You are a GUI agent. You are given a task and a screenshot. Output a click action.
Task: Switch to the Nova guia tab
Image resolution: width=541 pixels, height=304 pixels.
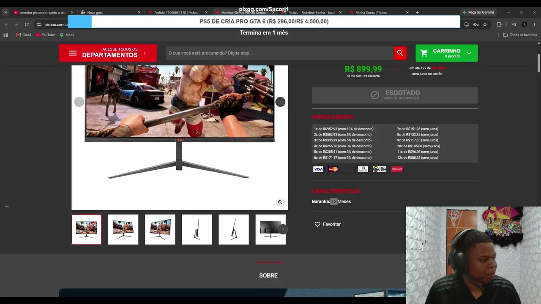110,12
